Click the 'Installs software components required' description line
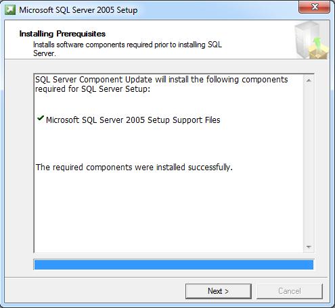Image resolution: width=335 pixels, height=308 pixels. coord(127,45)
